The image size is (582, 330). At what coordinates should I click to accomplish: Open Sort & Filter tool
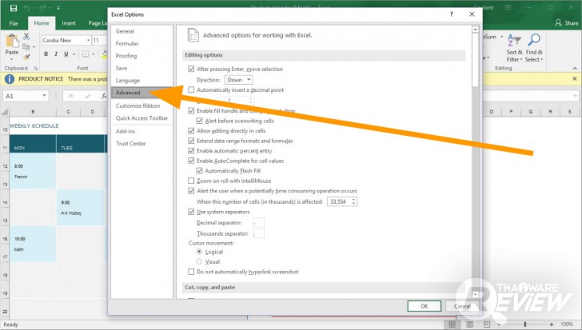pos(515,48)
